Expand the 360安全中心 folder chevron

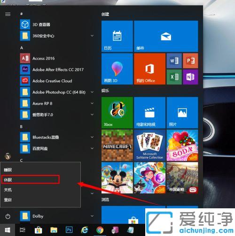pos(92,36)
